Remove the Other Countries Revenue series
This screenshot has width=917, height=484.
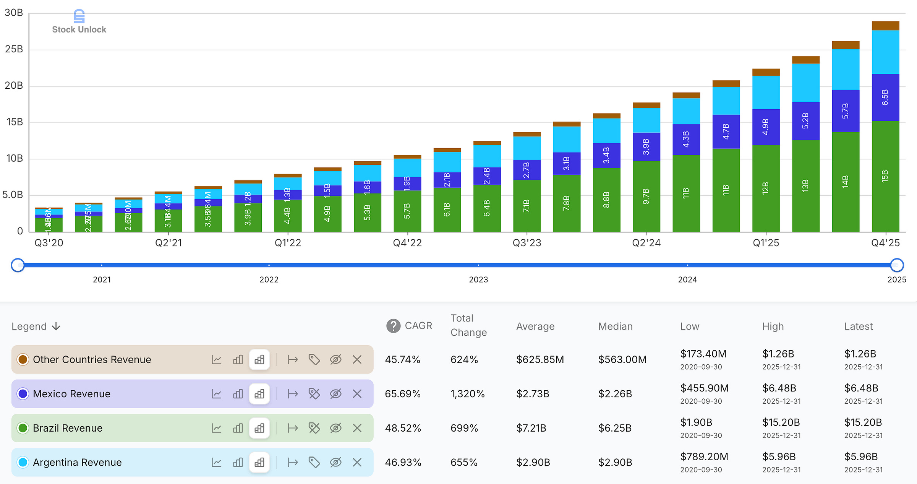coord(357,359)
